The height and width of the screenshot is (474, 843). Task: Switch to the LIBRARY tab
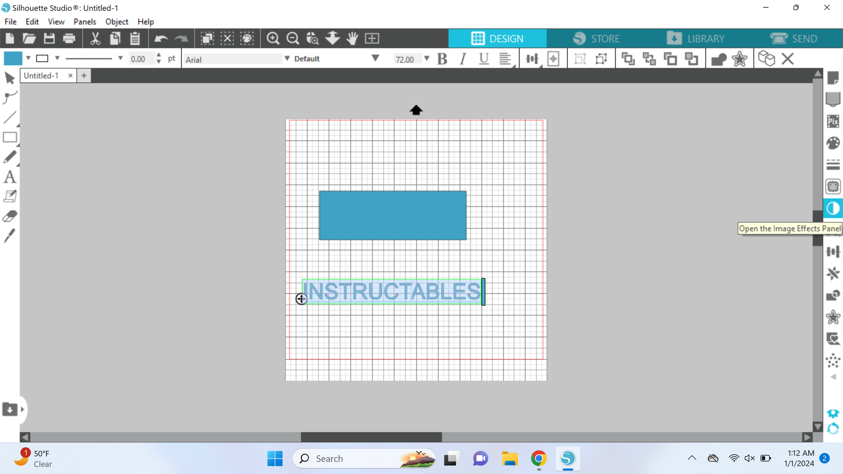tap(695, 38)
